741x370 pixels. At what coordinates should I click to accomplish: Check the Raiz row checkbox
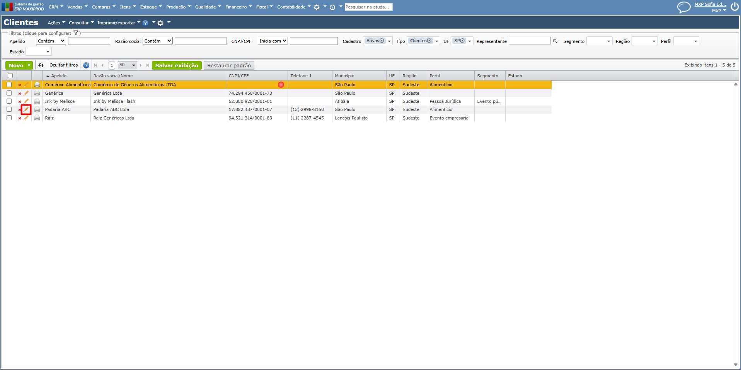(9, 118)
